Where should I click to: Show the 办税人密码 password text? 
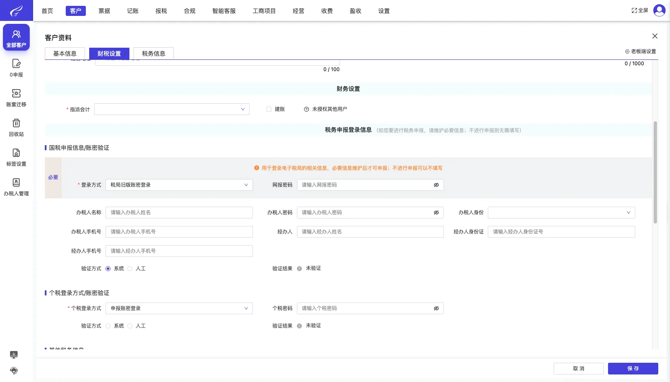tap(436, 213)
